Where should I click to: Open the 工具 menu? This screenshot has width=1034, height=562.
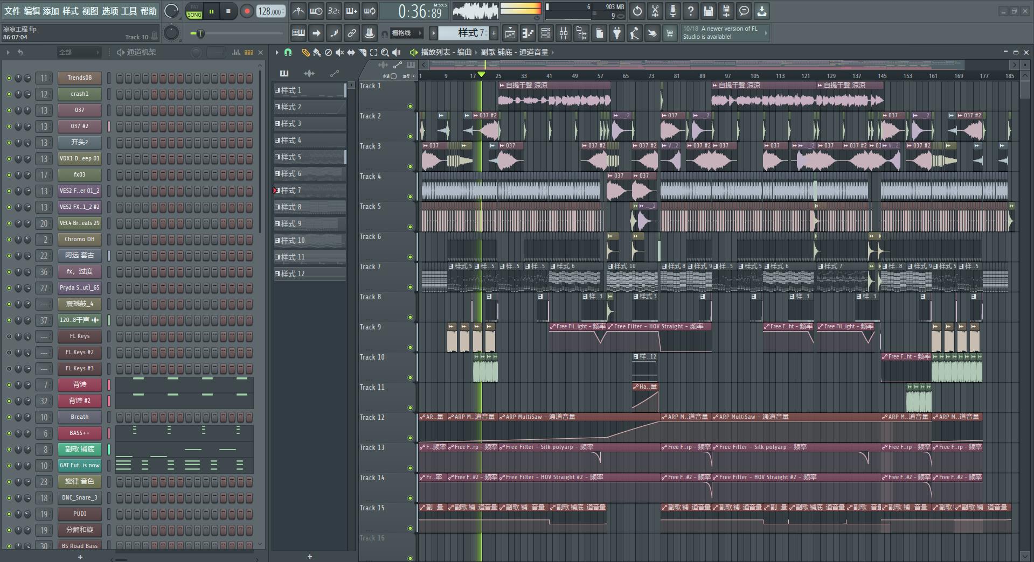[x=129, y=11]
